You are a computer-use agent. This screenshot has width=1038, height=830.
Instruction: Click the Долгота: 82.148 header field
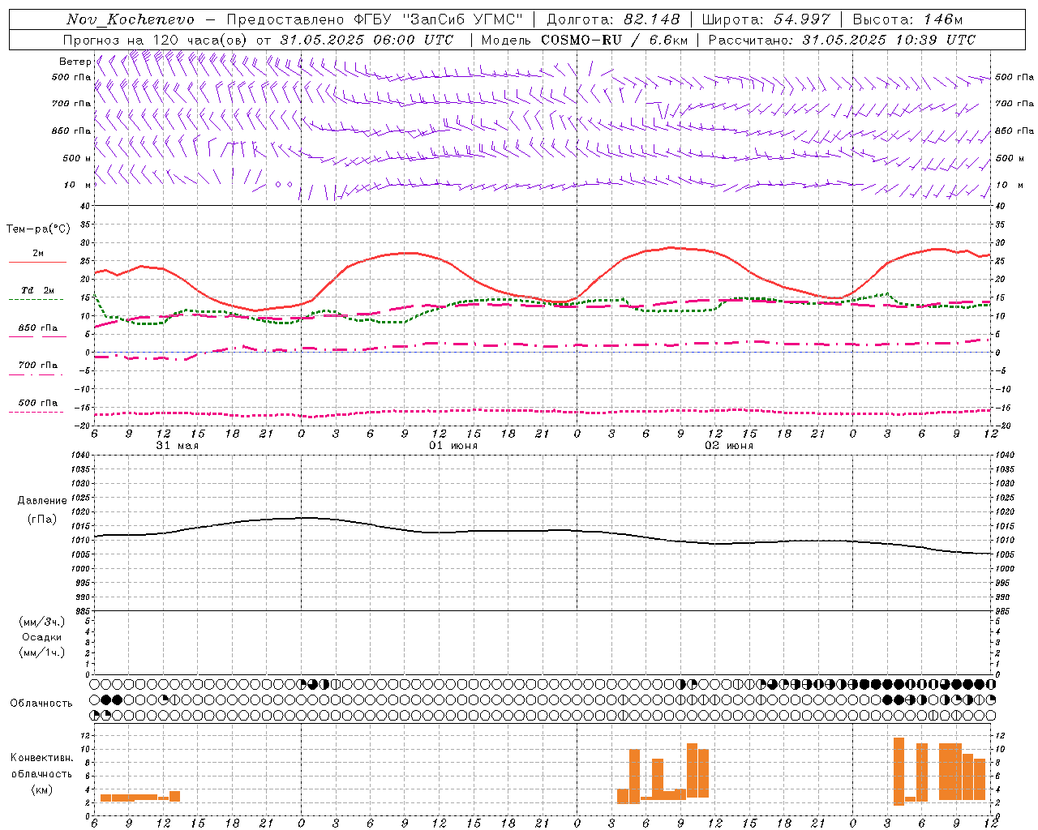pyautogui.click(x=613, y=19)
